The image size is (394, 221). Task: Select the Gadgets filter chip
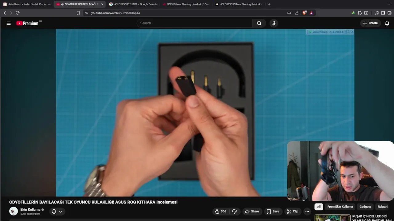(x=365, y=207)
